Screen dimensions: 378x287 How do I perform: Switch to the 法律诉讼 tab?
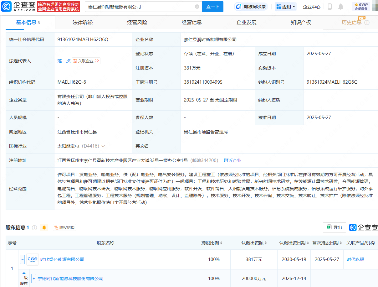pyautogui.click(x=83, y=22)
